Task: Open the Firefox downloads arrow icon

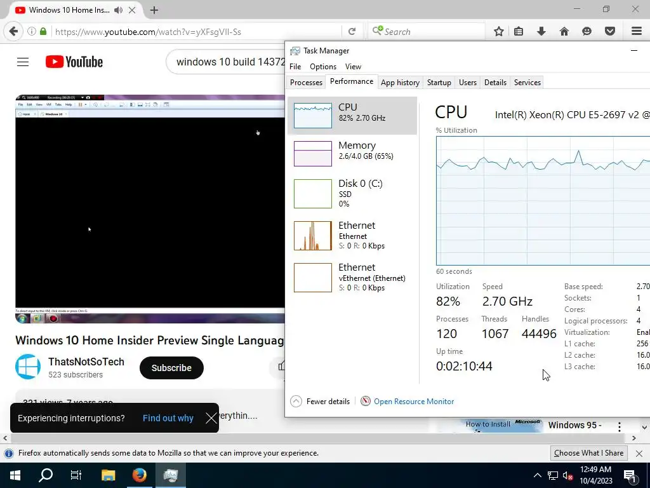Action: (541, 32)
